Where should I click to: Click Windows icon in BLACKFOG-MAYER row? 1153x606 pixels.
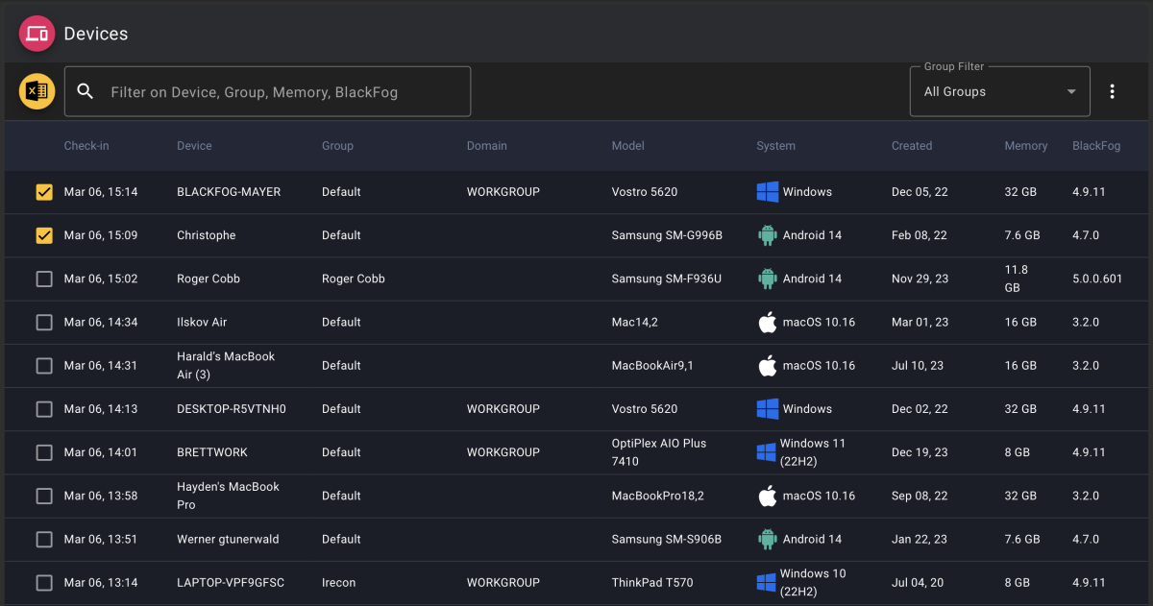[x=767, y=192]
